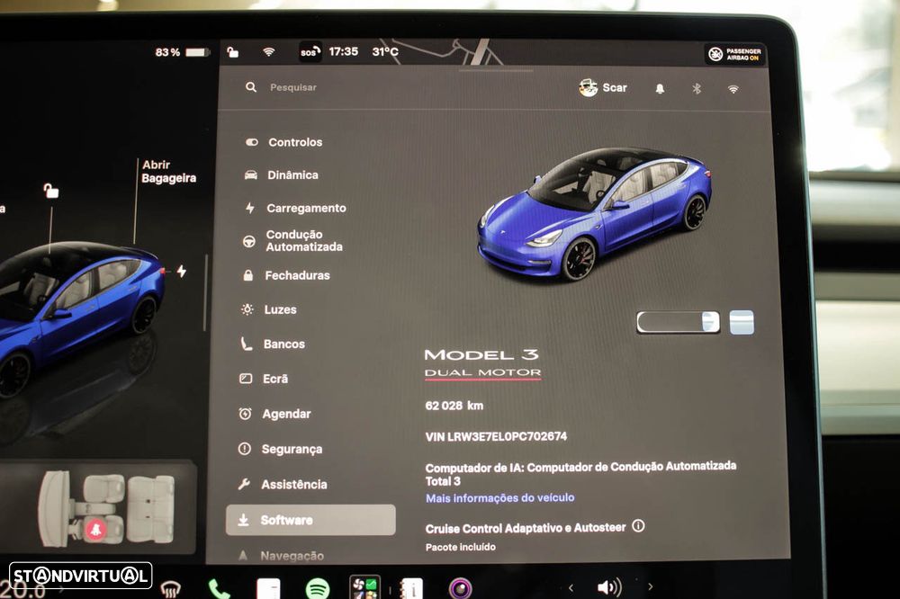This screenshot has width=900, height=599.
Task: Open Wi-Fi settings in settings header
Action: [x=733, y=89]
